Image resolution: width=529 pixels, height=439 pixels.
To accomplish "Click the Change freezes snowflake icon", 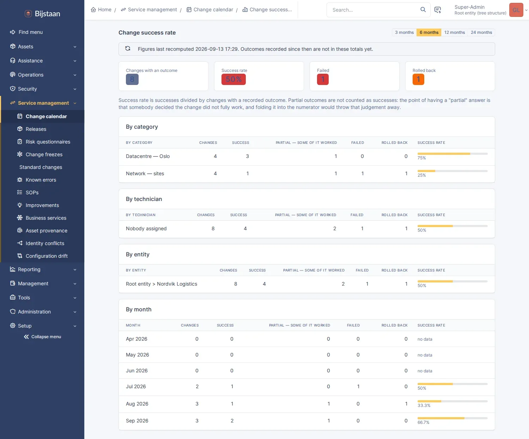I will click(20, 154).
